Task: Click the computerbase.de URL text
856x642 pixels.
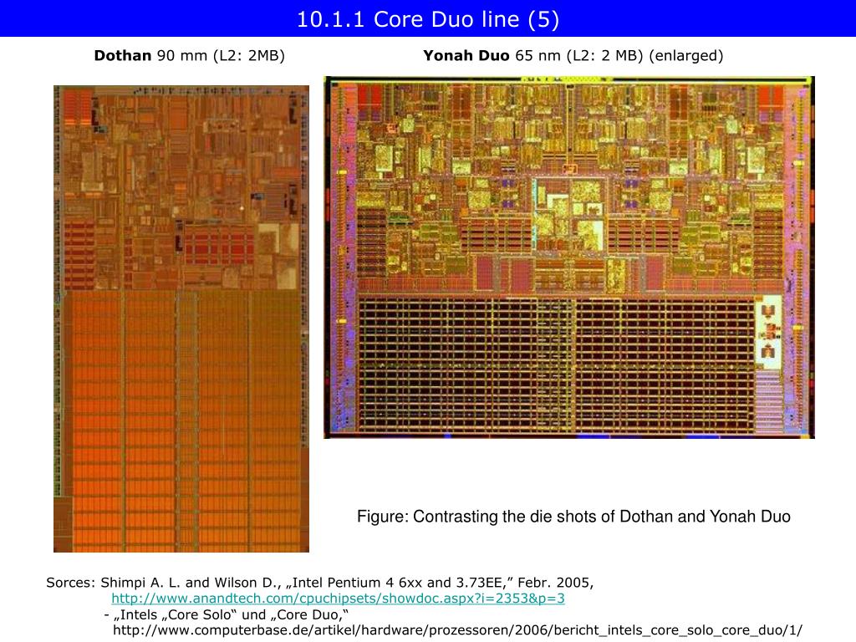Action: click(457, 630)
